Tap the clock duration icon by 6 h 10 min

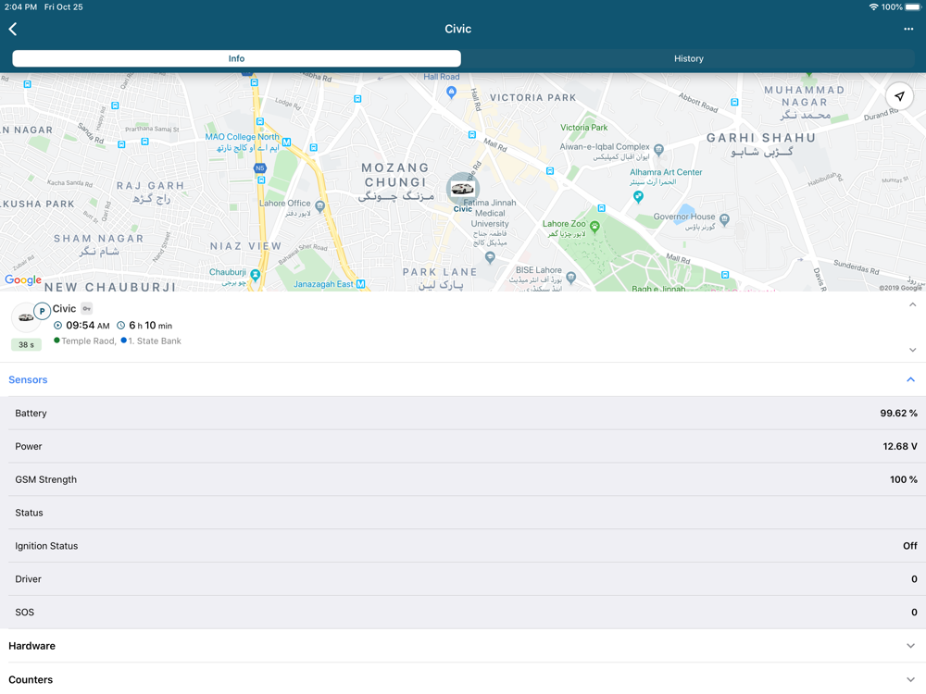coord(121,325)
